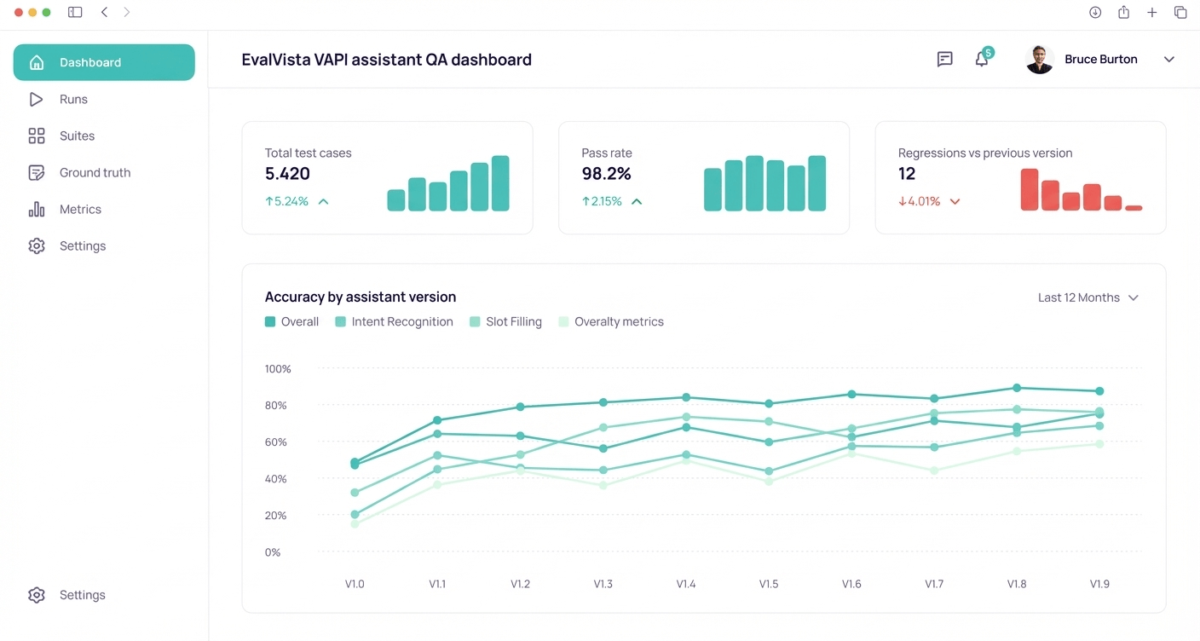1200x641 pixels.
Task: Hide the Intent Recognition series
Action: pos(394,321)
